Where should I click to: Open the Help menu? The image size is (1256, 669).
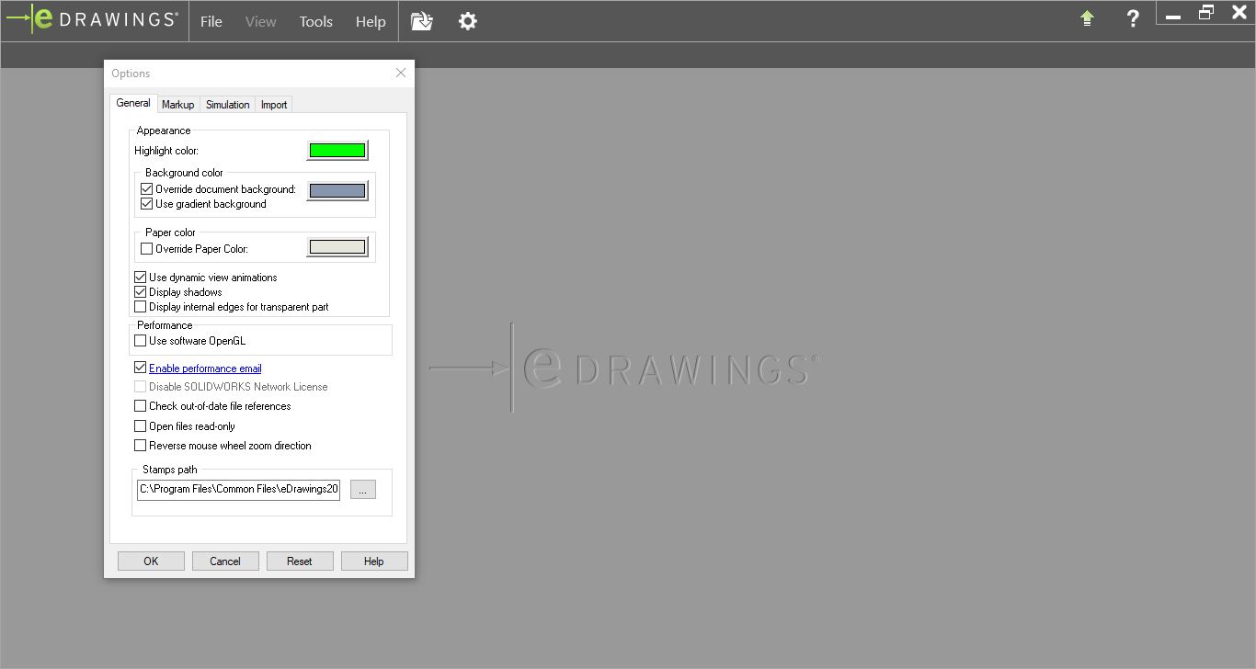[371, 21]
